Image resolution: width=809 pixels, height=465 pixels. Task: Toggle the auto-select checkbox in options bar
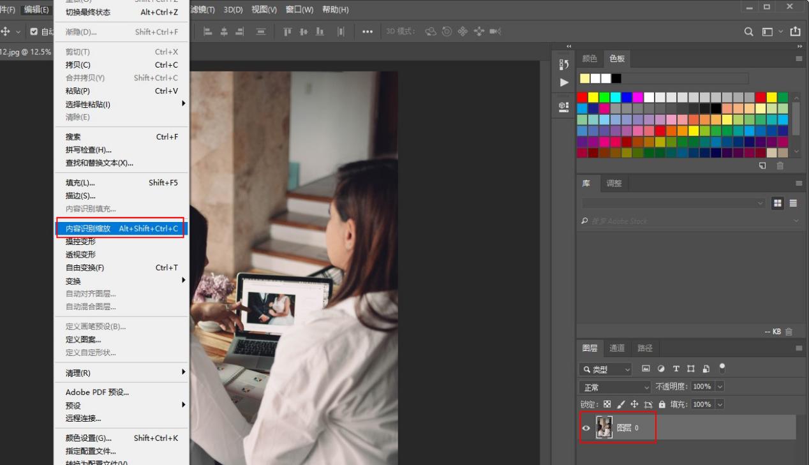click(34, 31)
